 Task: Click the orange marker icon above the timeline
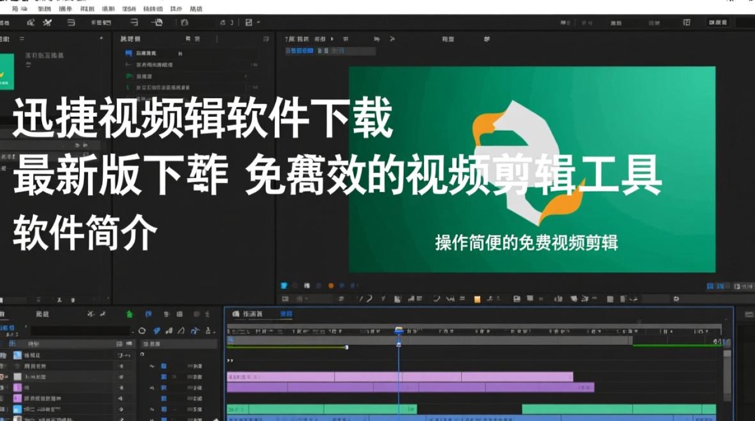click(329, 285)
